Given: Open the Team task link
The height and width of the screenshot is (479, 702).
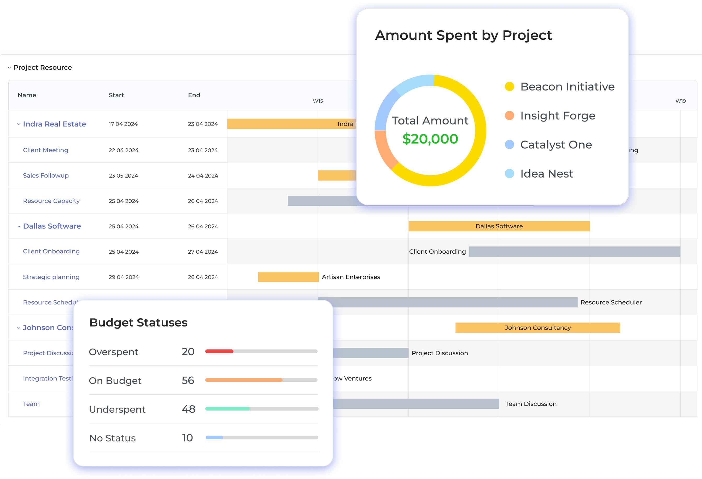Looking at the screenshot, I should tap(31, 404).
